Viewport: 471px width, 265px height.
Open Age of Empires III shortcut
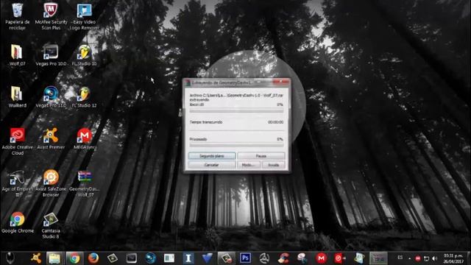(17, 183)
